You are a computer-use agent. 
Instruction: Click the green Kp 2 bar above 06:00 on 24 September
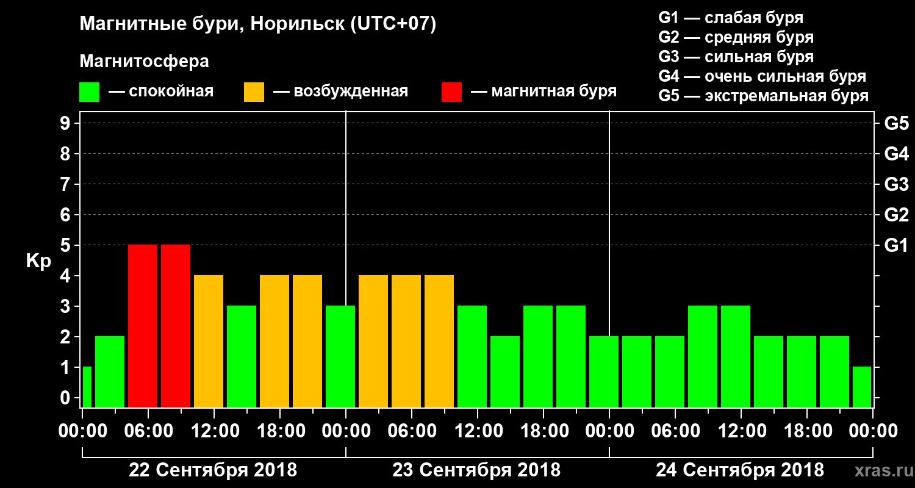click(670, 371)
